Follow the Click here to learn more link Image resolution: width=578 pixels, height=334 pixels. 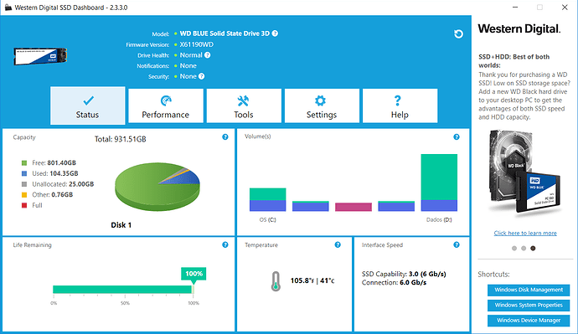[525, 233]
